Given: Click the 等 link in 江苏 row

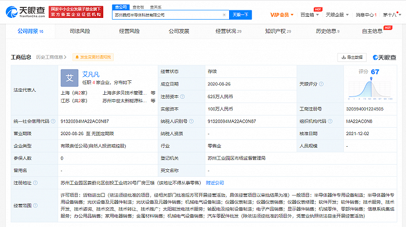Looking at the screenshot, I should click(153, 101).
